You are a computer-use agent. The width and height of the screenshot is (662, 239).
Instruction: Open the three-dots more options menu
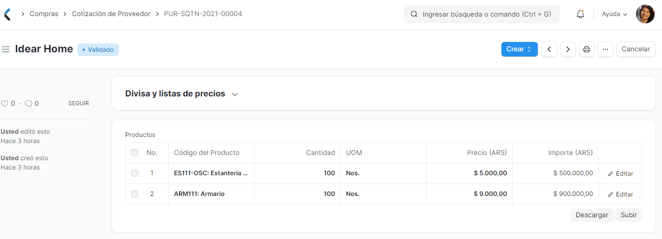(605, 49)
